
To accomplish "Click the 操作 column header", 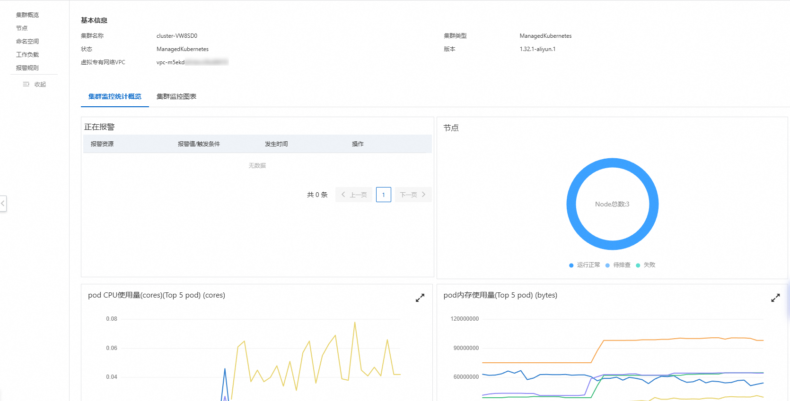I will [x=358, y=144].
